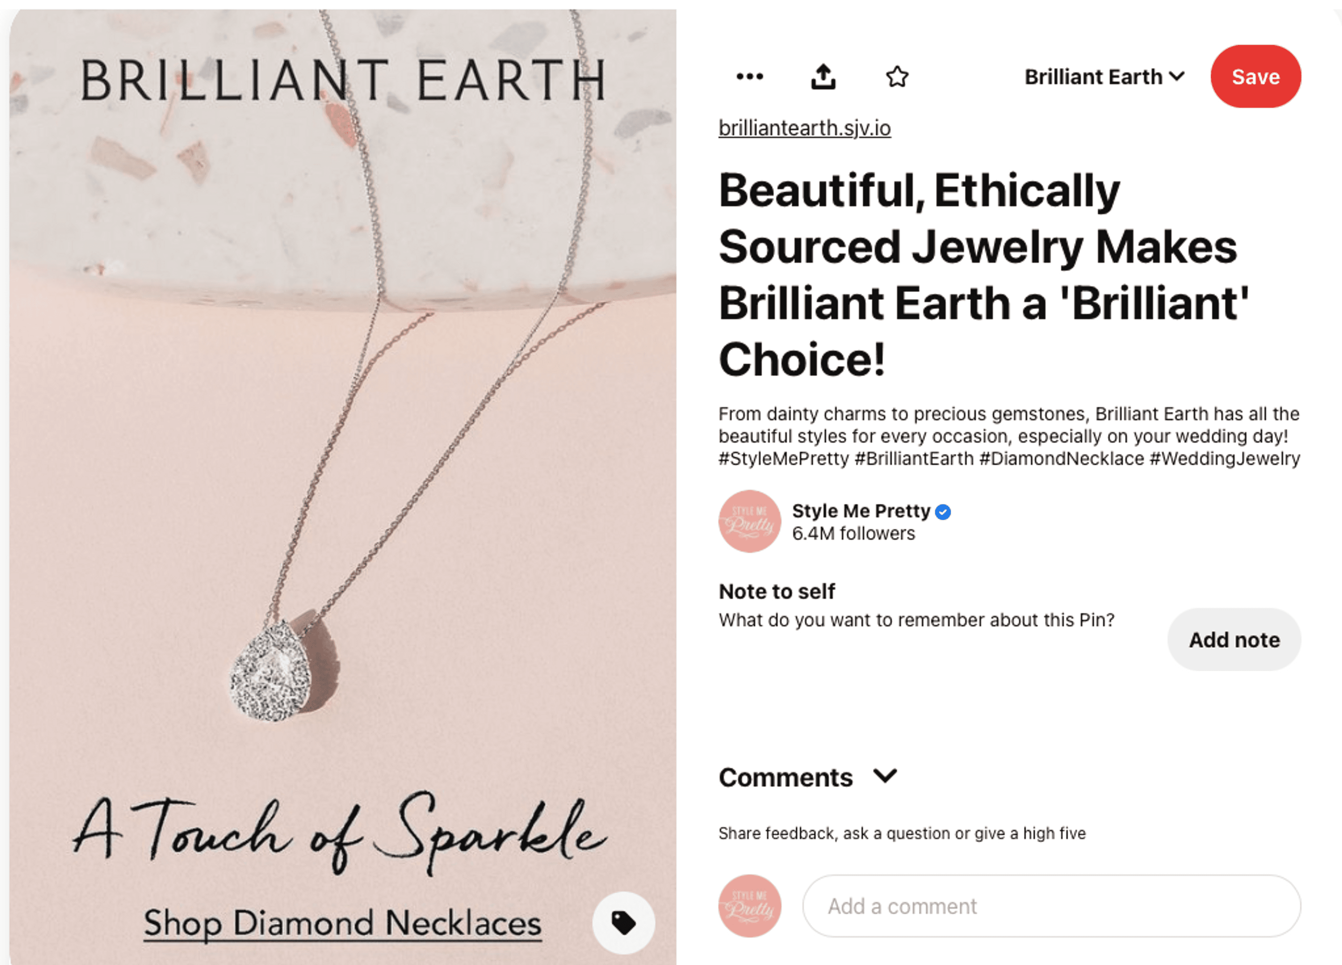Save the pin with the red Save button
The width and height of the screenshot is (1342, 965).
click(1256, 76)
